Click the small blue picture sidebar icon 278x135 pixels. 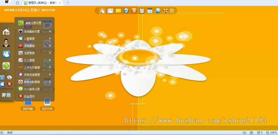click(x=2, y=77)
